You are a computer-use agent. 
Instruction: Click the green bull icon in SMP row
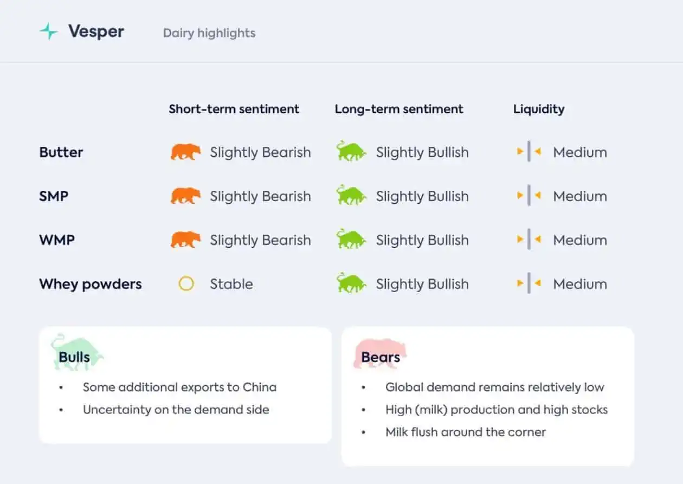(x=351, y=196)
